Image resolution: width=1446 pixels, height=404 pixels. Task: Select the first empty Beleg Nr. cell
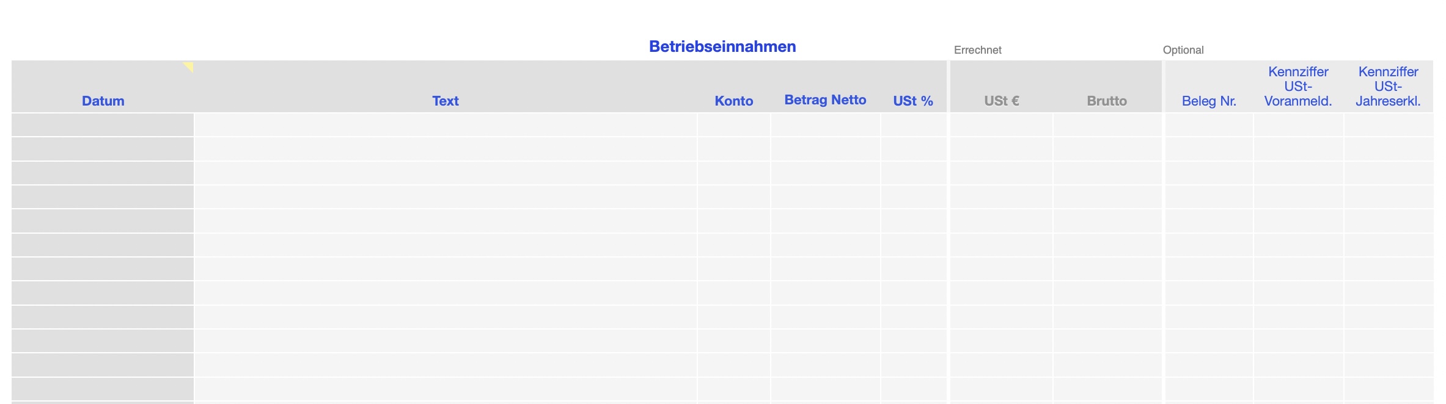[1209, 125]
